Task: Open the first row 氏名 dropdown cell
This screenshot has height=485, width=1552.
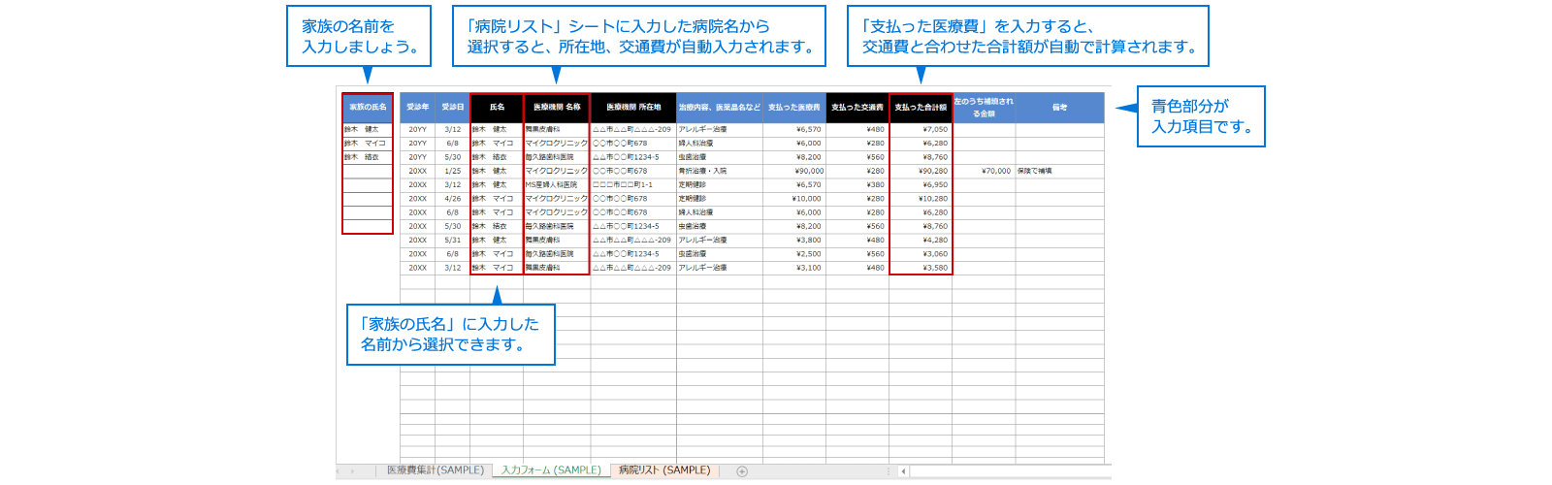Action: [497, 129]
